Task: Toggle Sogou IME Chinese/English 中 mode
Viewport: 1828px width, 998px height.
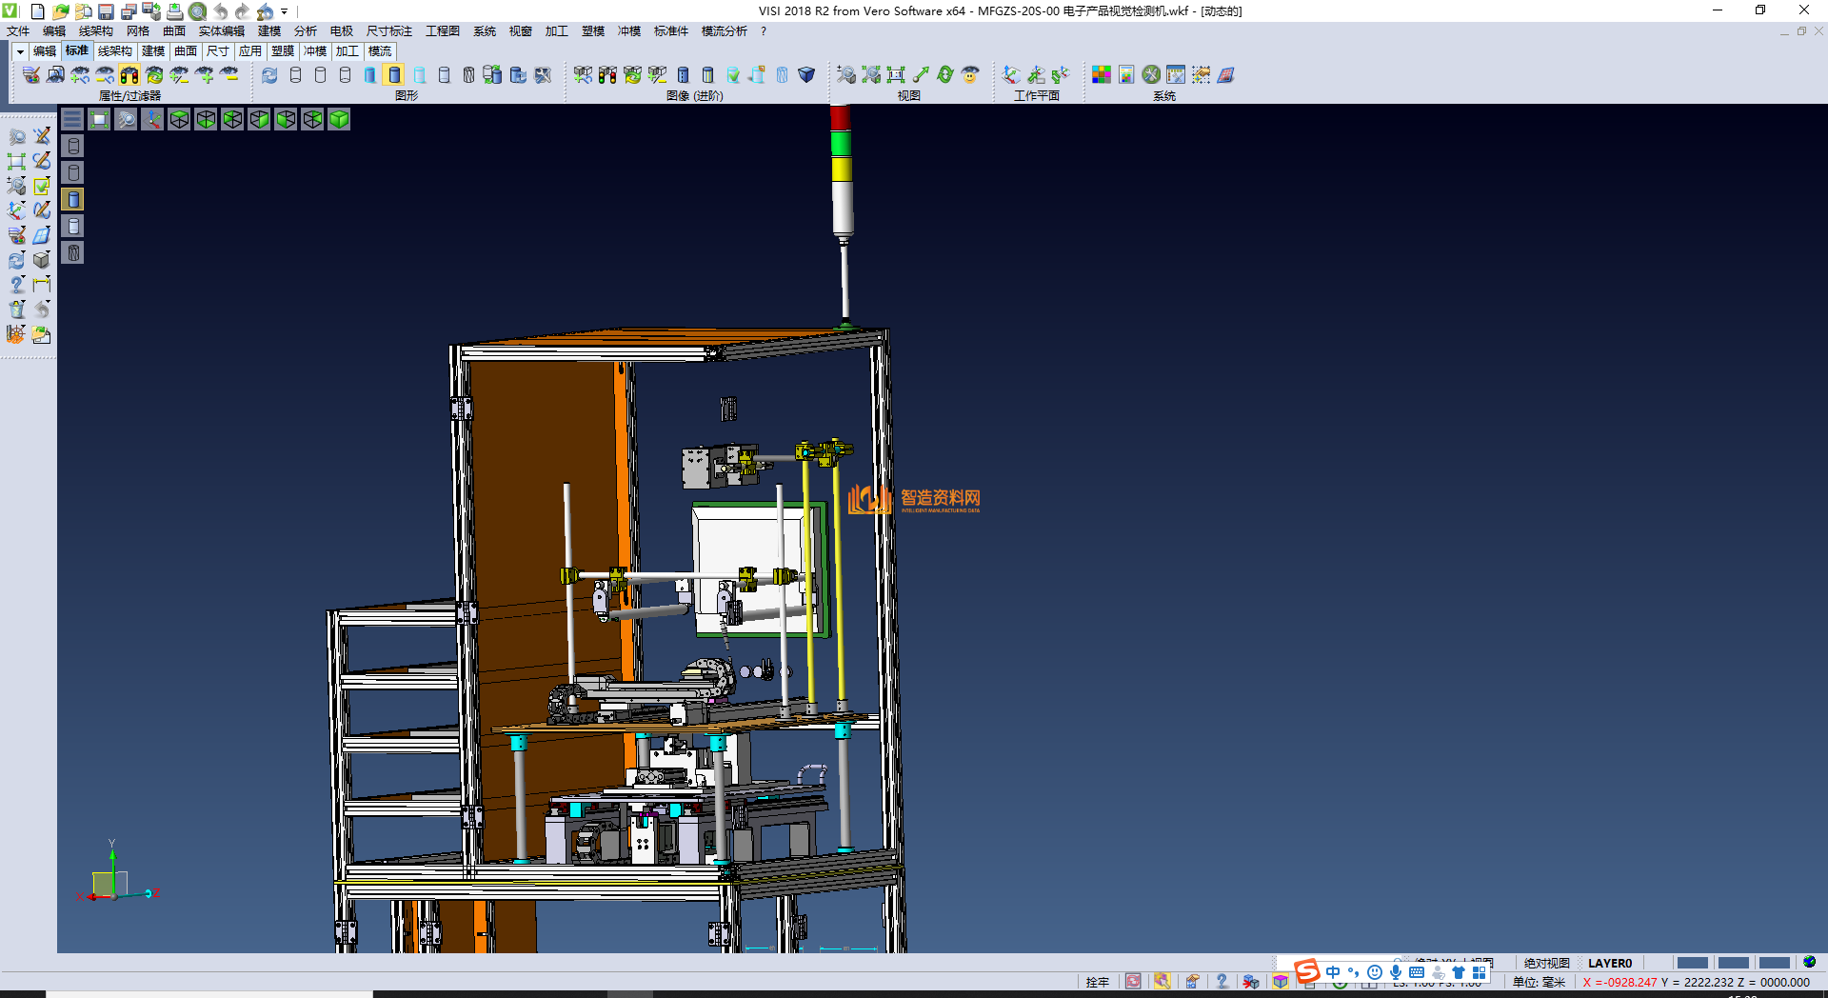Action: pos(1333,972)
